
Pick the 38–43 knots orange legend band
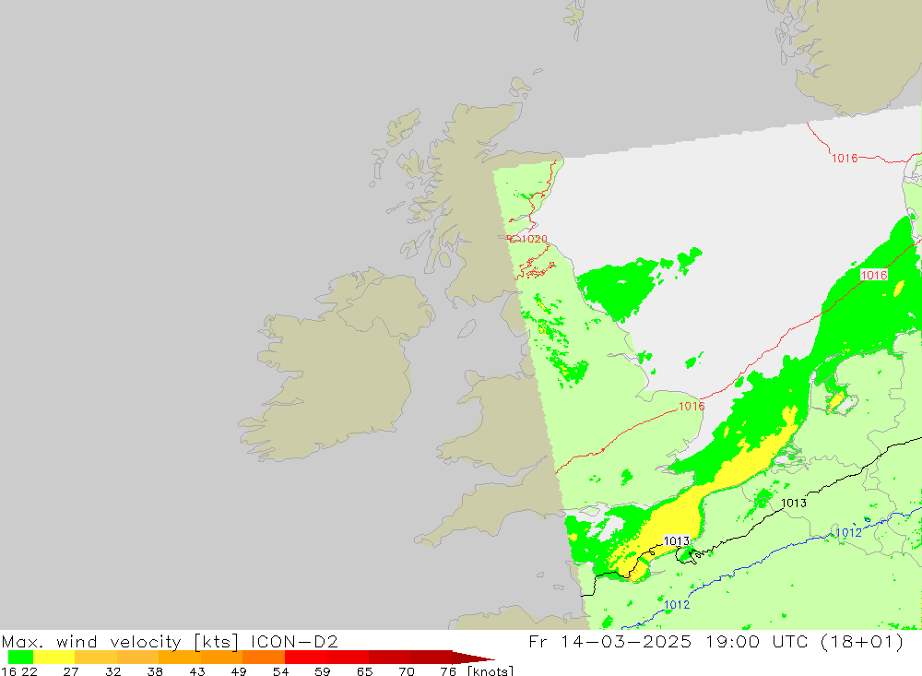(180, 658)
